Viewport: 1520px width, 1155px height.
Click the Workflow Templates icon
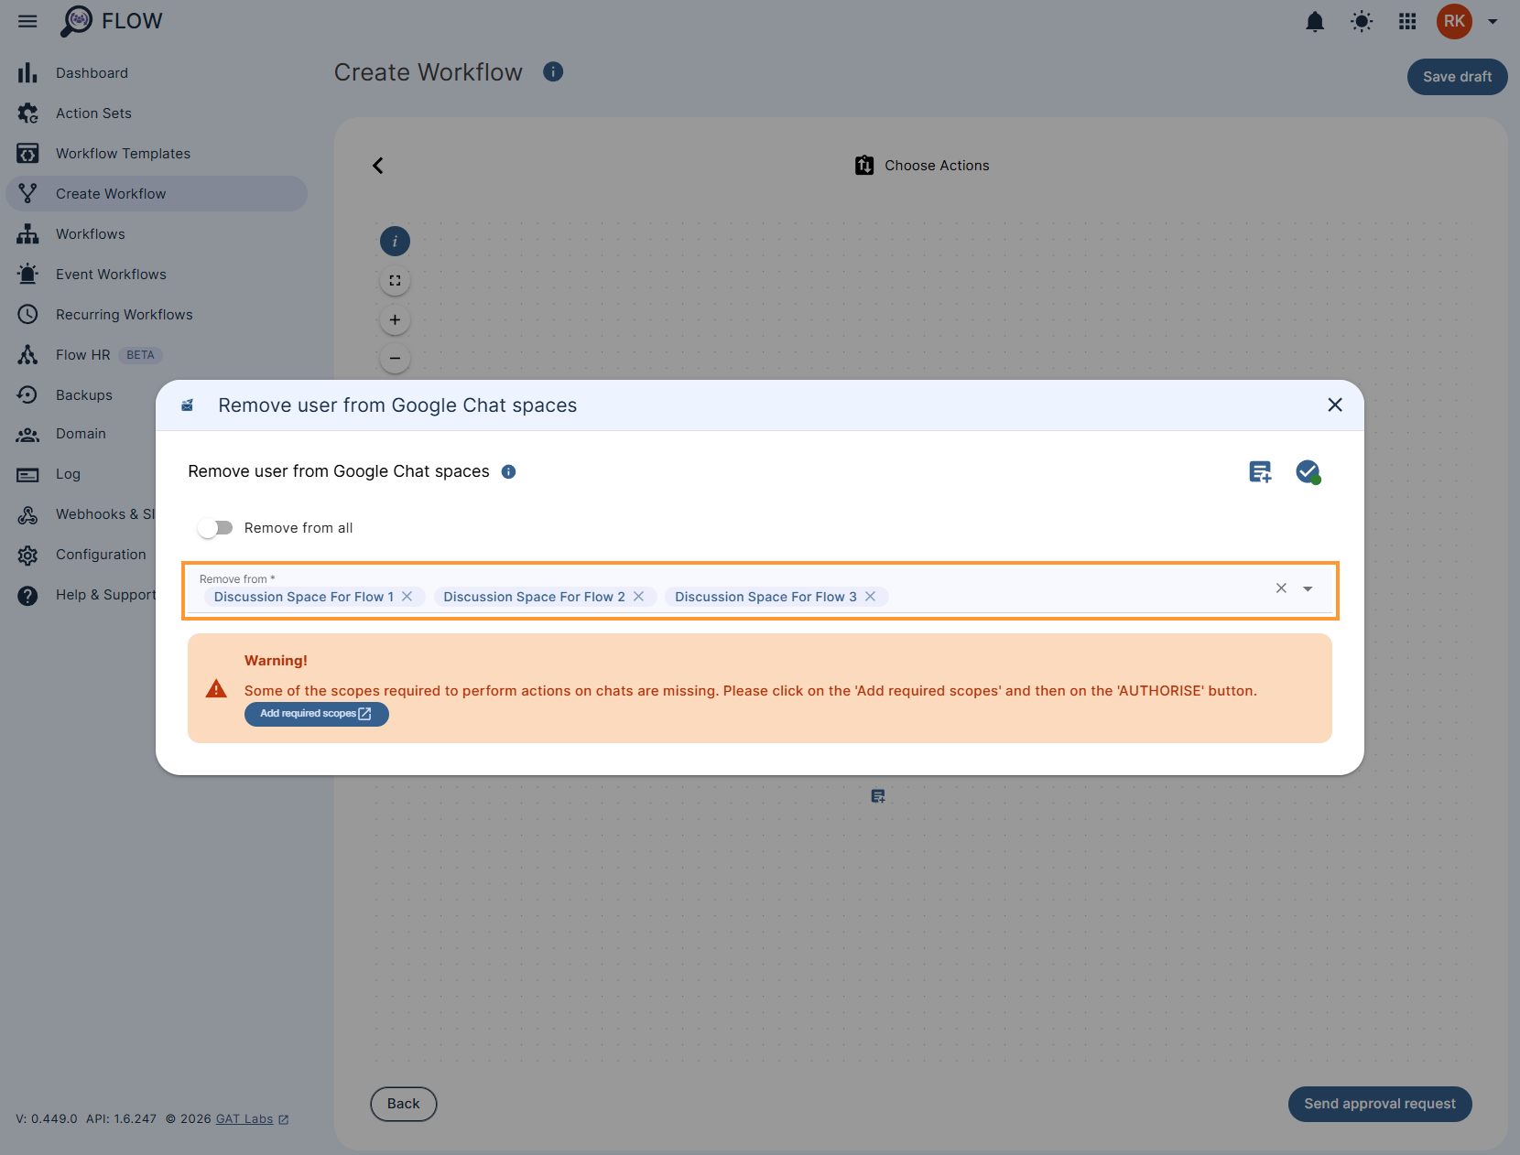click(x=27, y=153)
